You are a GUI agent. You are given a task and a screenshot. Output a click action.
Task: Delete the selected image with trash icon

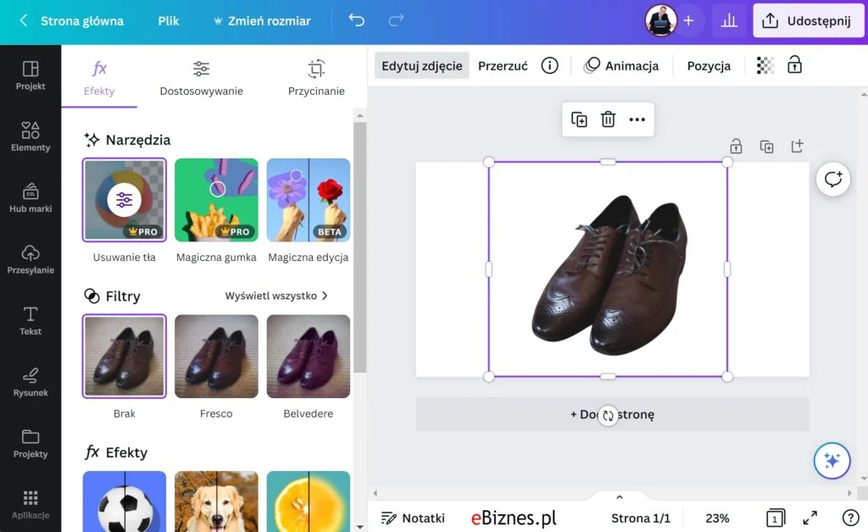tap(608, 119)
